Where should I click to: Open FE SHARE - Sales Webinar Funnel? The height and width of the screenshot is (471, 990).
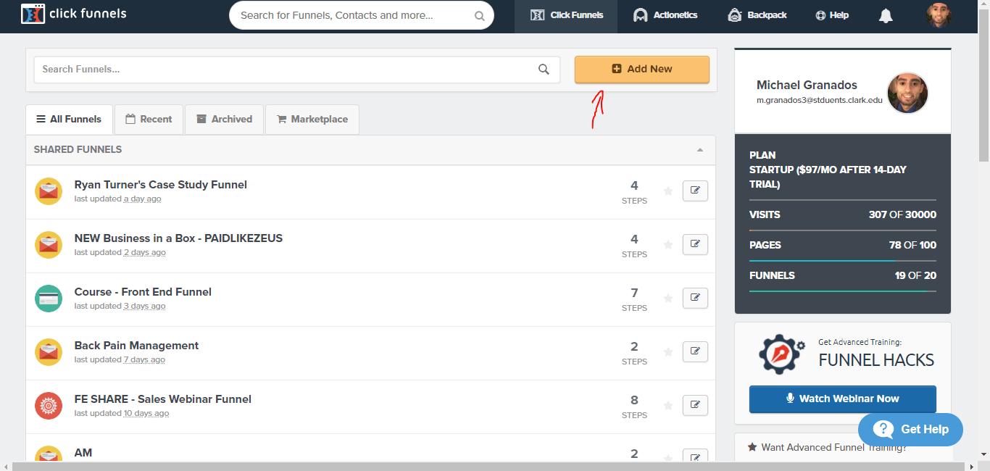click(163, 399)
